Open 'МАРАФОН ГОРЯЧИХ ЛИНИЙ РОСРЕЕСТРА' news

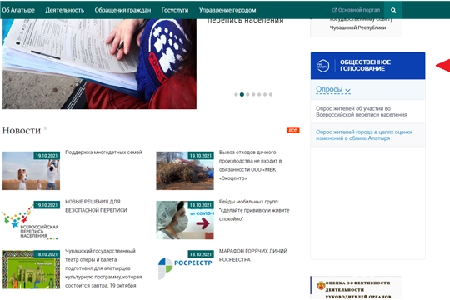point(252,255)
